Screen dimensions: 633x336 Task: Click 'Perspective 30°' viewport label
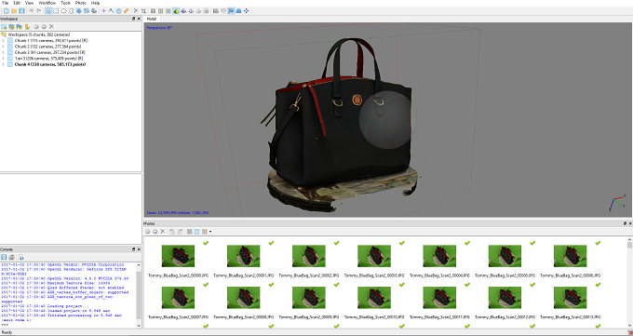[x=159, y=28]
